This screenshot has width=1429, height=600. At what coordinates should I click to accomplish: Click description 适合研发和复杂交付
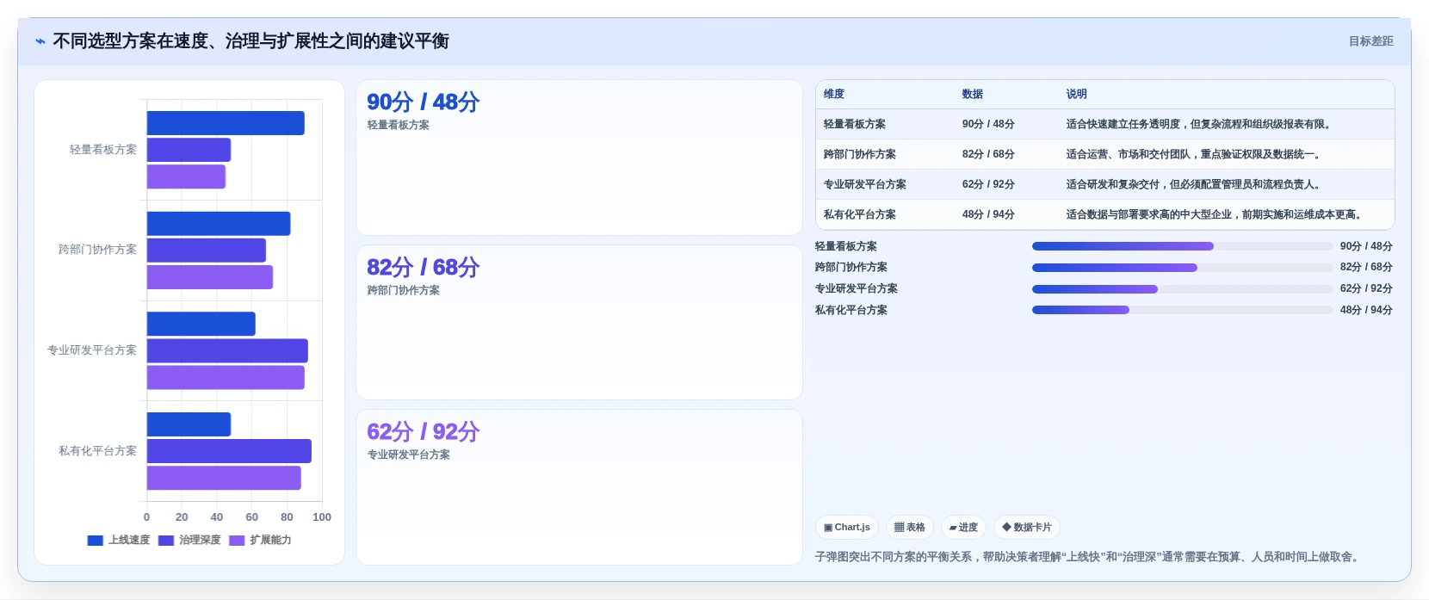tap(1194, 184)
